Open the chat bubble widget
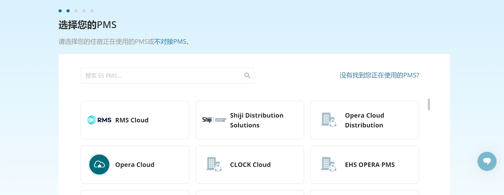Image resolution: width=504 pixels, height=195 pixels. (487, 161)
